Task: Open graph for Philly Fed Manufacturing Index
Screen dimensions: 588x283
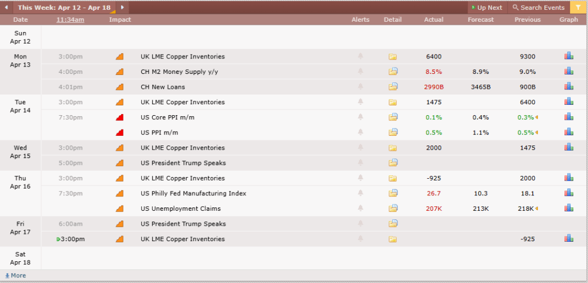Action: tap(568, 193)
